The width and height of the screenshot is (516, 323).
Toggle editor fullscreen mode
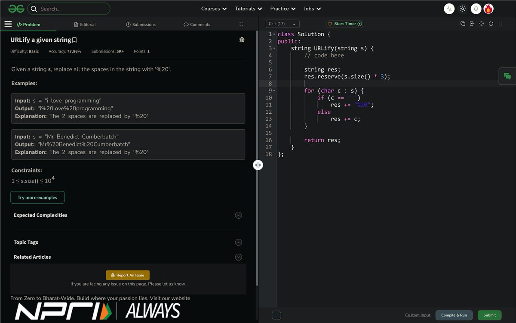point(501,24)
